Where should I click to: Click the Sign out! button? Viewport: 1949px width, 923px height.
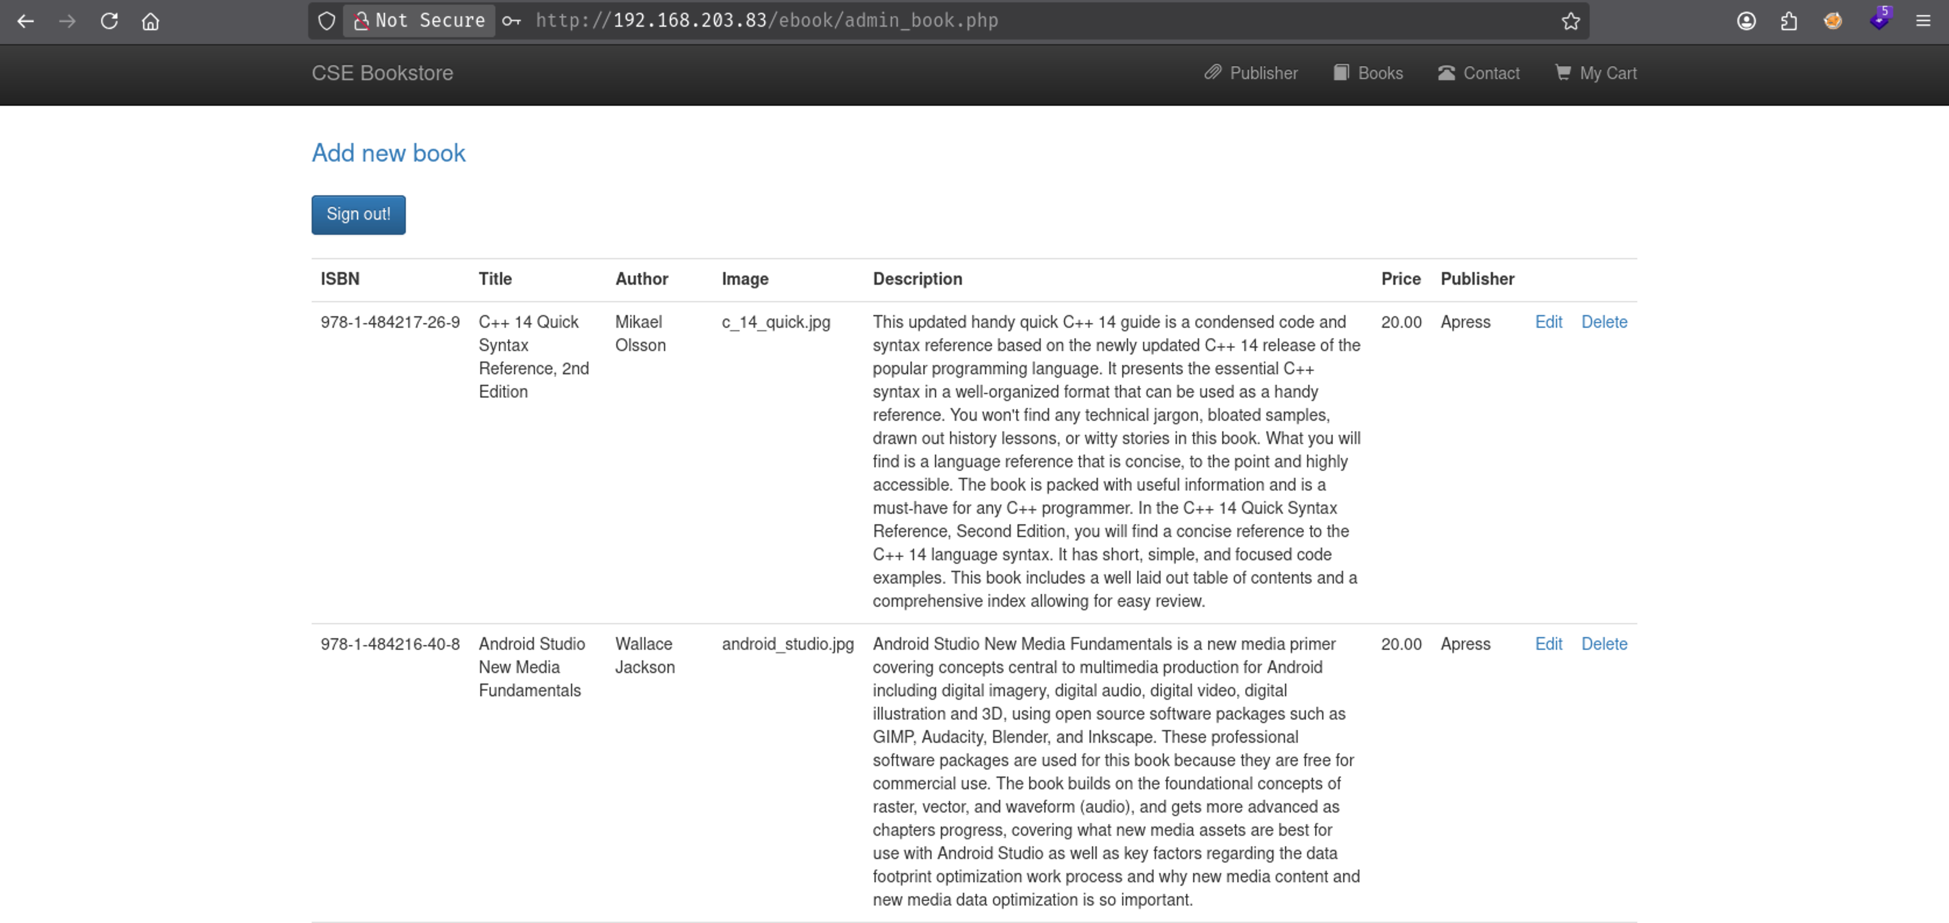pyautogui.click(x=359, y=215)
